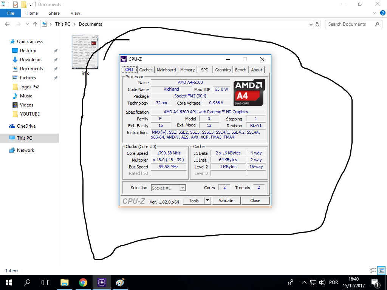Screen dimensions: 387x290
Task: Click the Search Documents field
Action: pos(353,24)
